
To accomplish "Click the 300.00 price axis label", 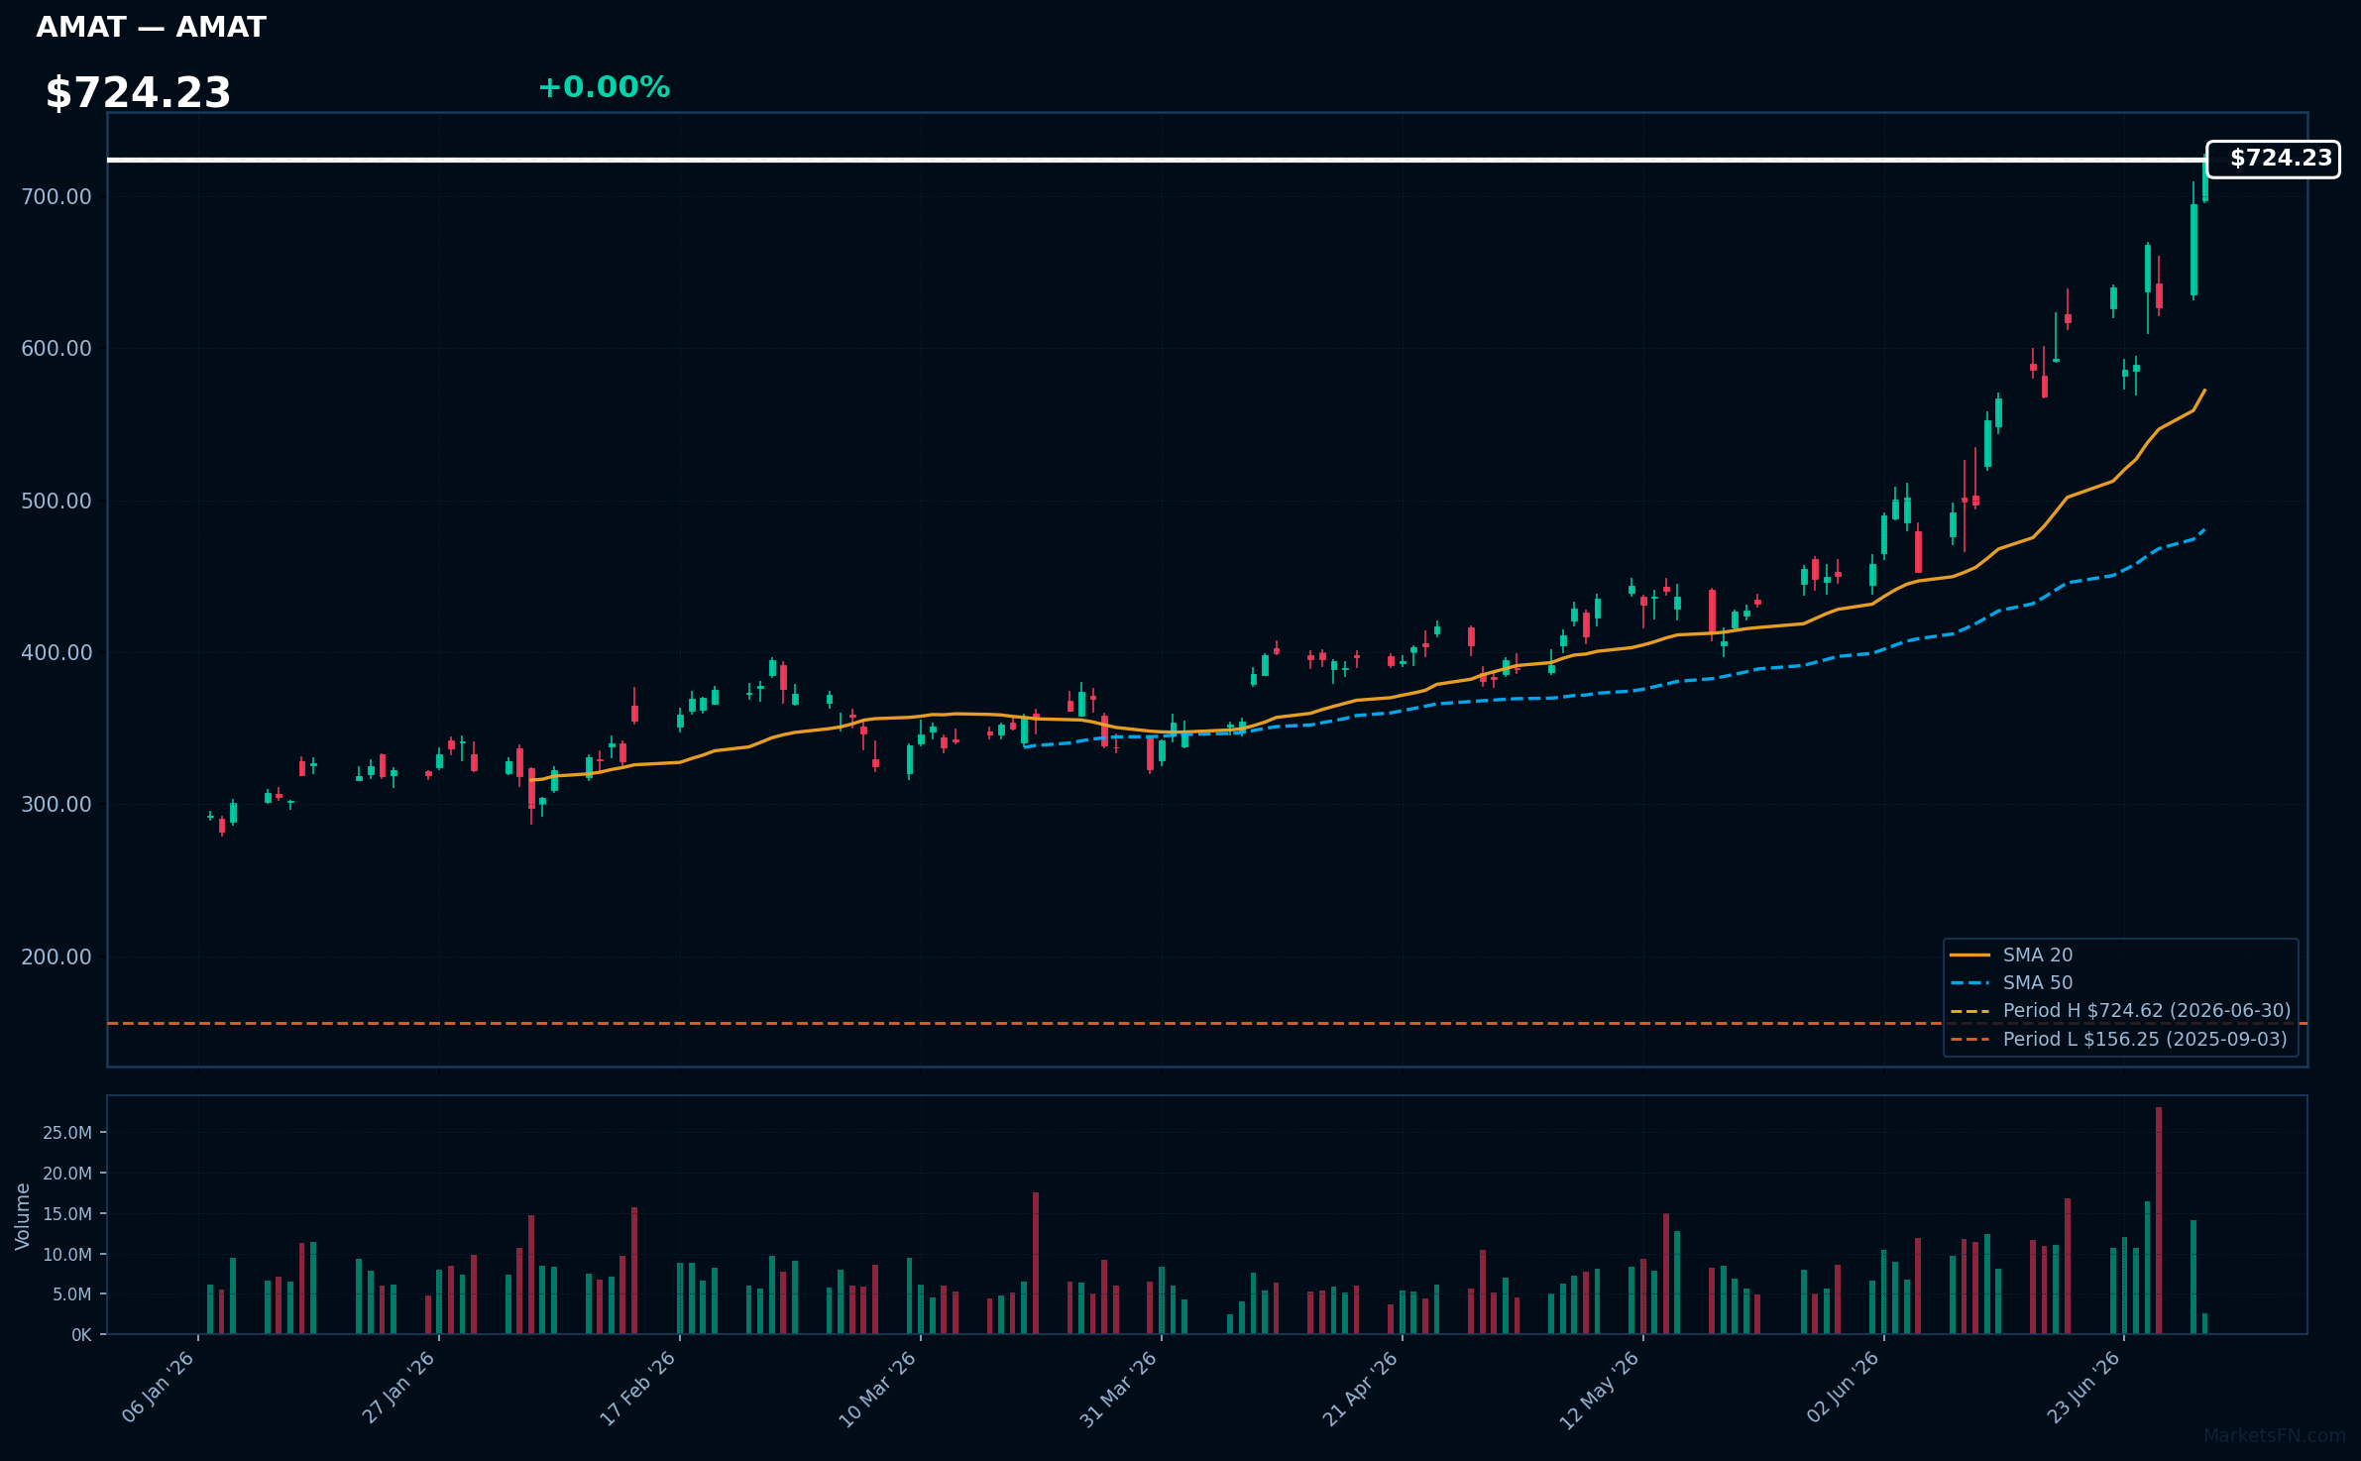I will (56, 804).
